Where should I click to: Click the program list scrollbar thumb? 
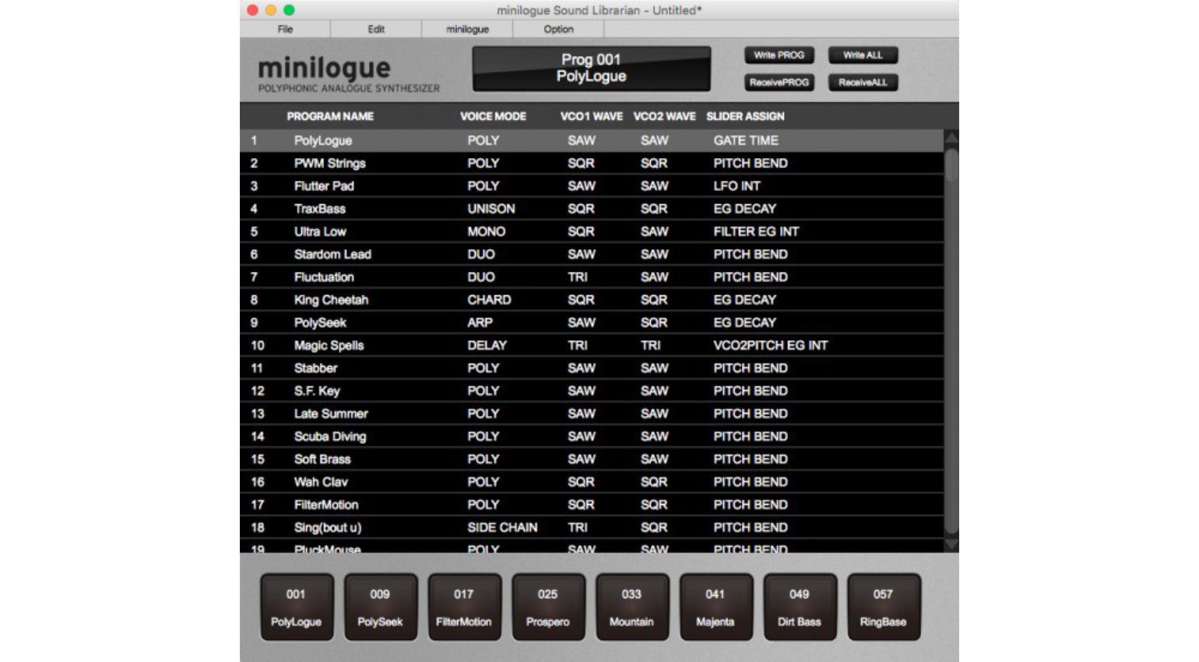[951, 165]
